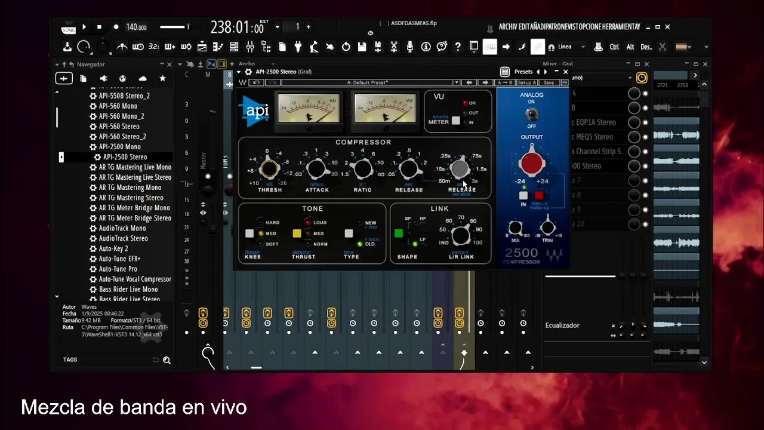
Task: Click the chain link snap icon
Action: coord(538,47)
